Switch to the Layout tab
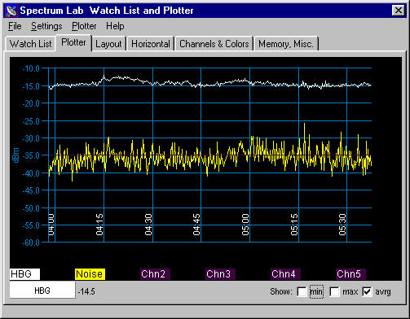Viewport: 410px width, 319px height. point(108,44)
